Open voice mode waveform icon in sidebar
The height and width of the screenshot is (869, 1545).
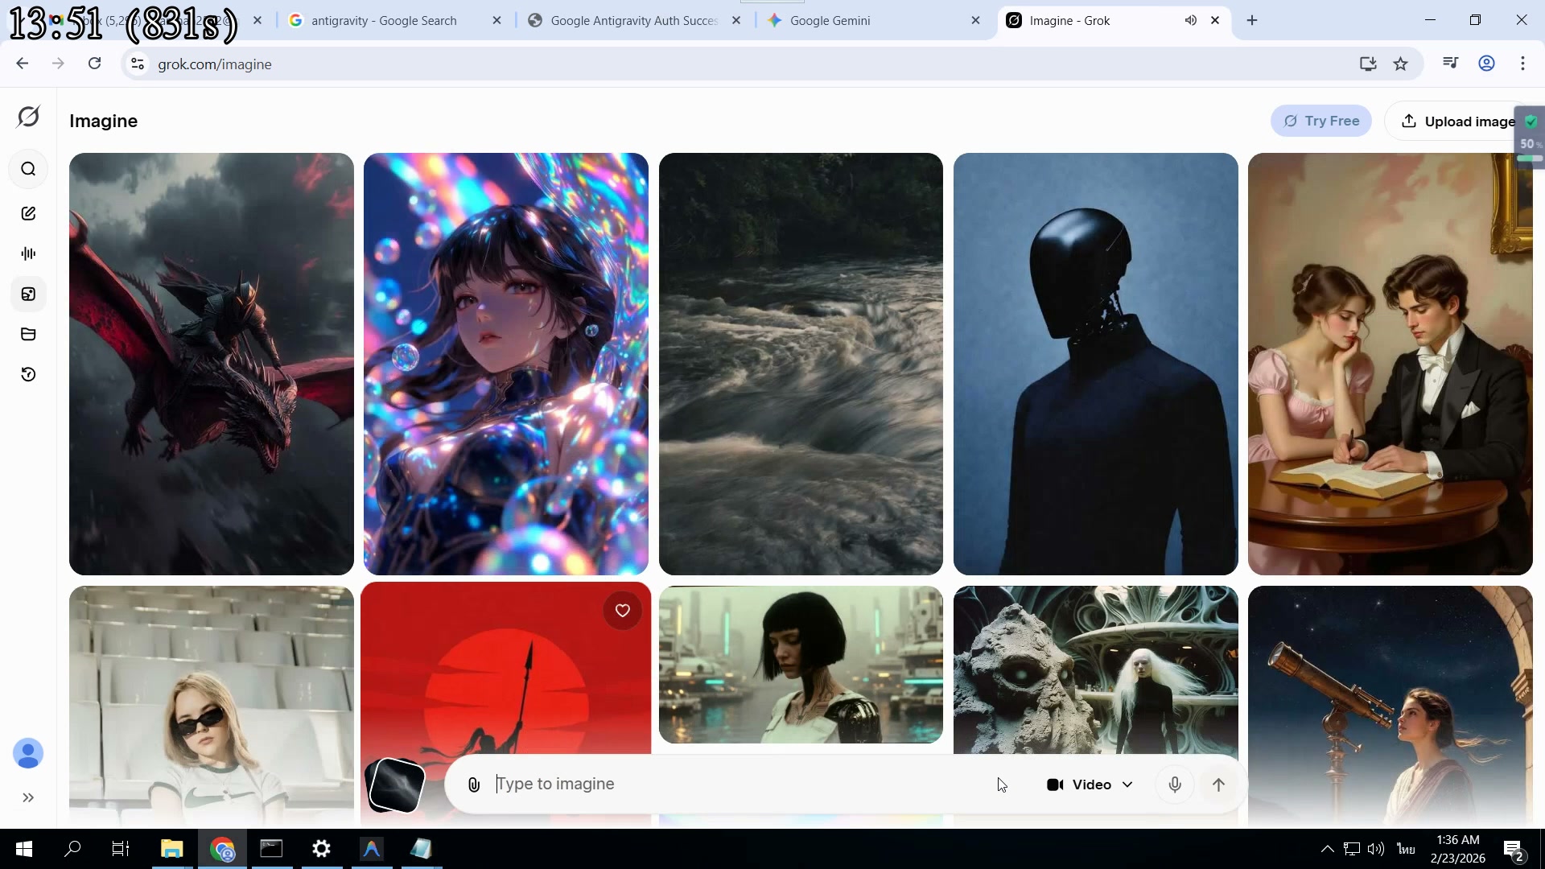[28, 253]
